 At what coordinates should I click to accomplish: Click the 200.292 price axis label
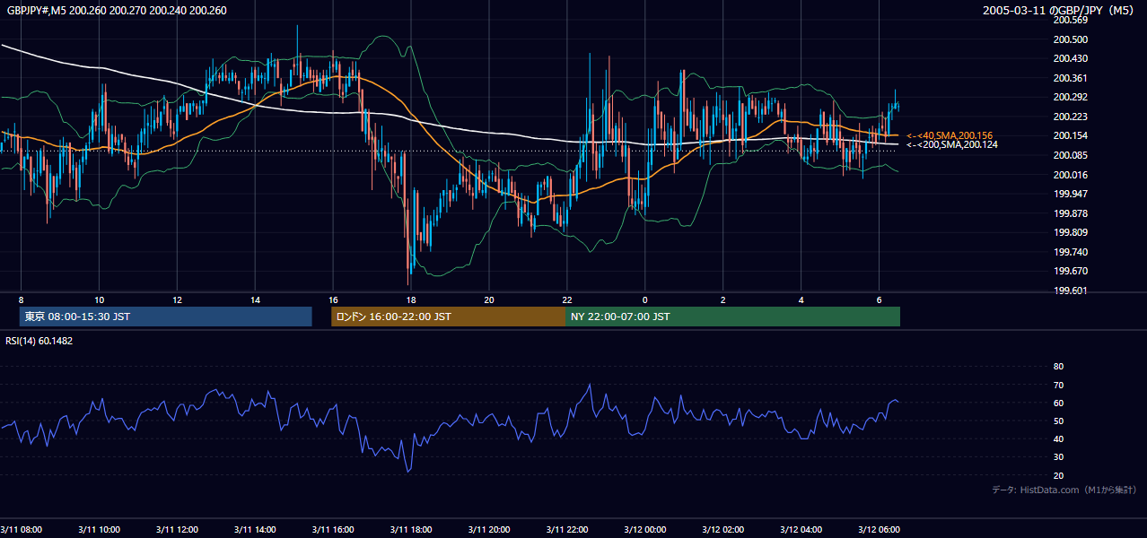[1071, 97]
